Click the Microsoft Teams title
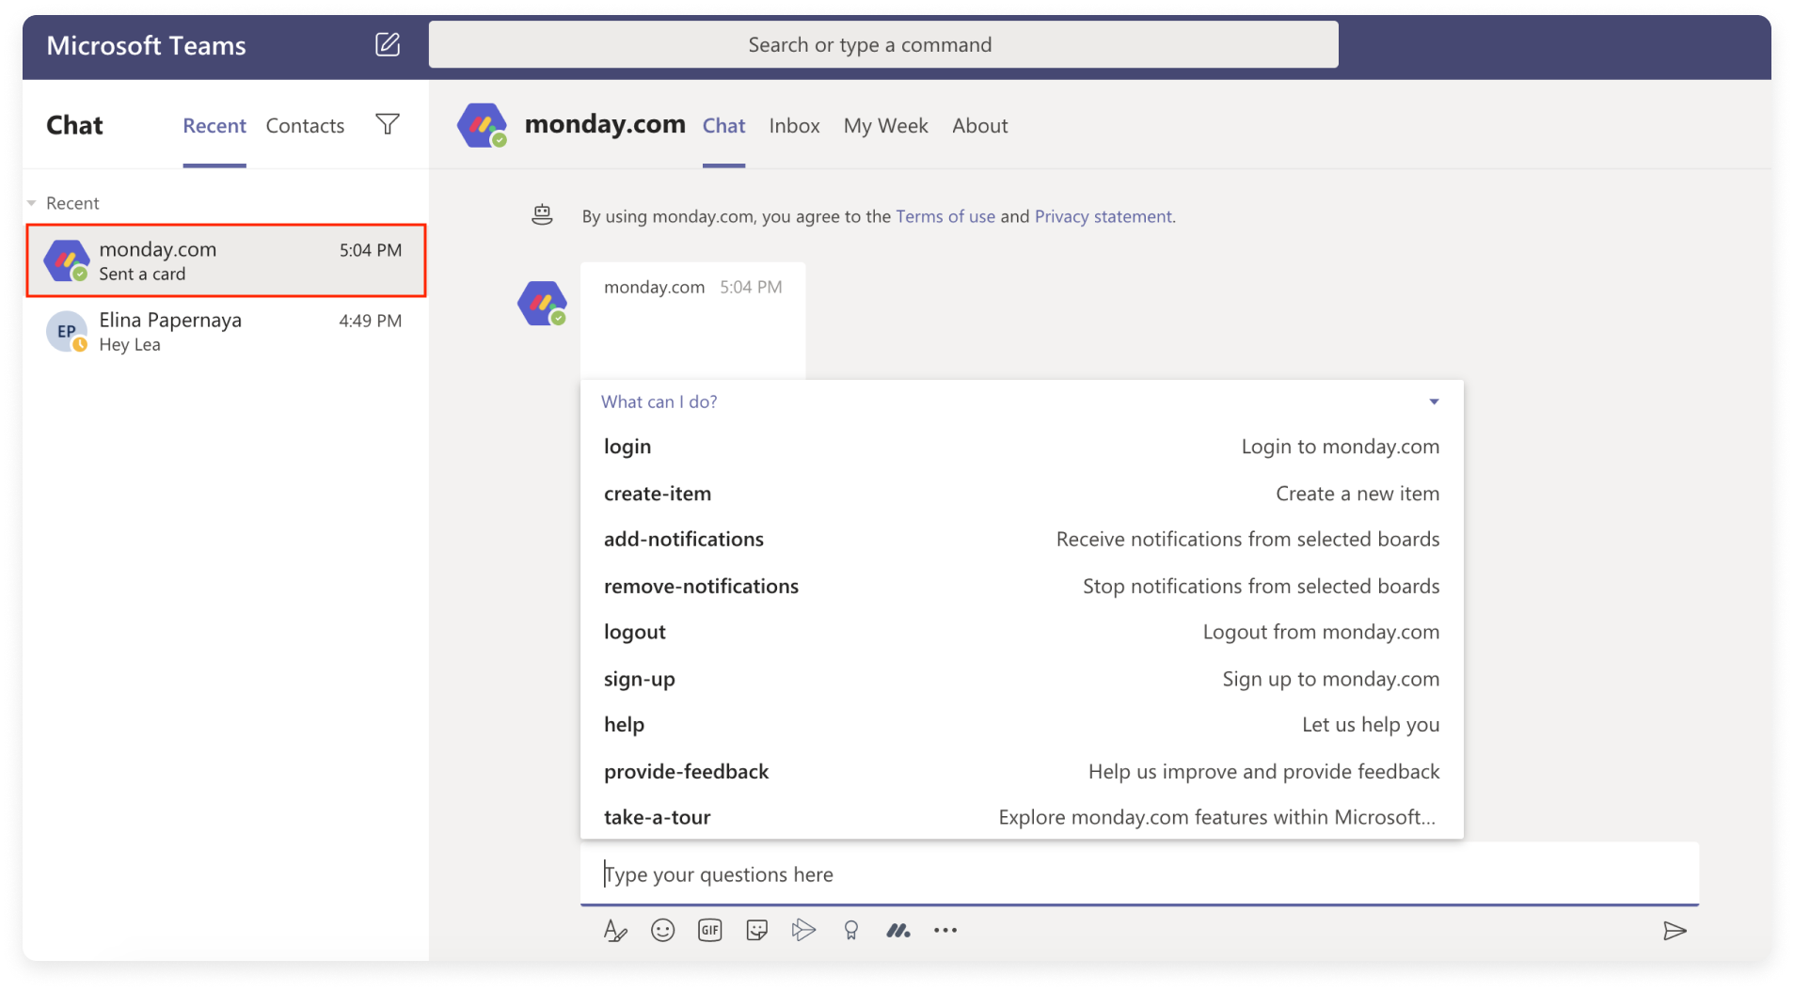The image size is (1794, 991). tap(146, 45)
